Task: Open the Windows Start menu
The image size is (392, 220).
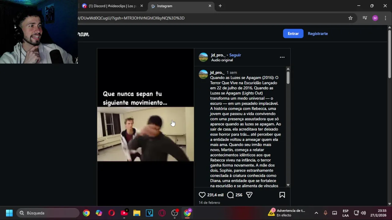Action: tap(9, 213)
